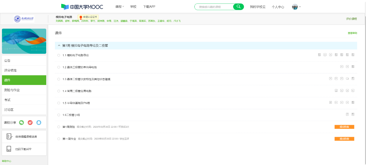The width and height of the screenshot is (366, 165).
Task: Open 我的学校云
Action: [258, 7]
